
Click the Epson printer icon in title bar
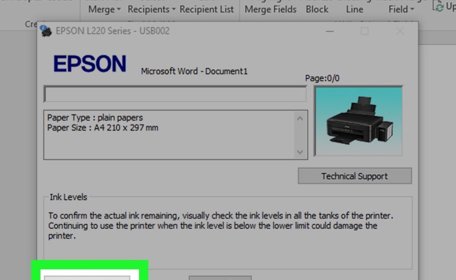click(x=46, y=31)
